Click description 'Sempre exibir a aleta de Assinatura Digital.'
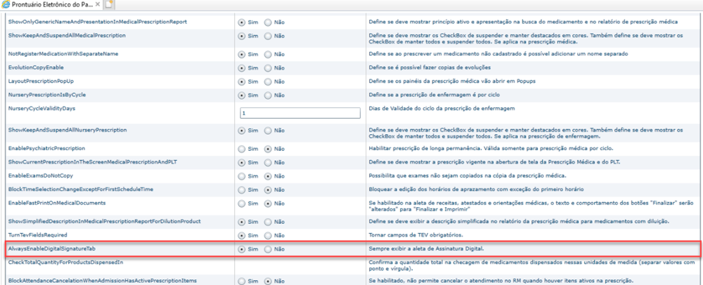The width and height of the screenshot is (703, 285). click(427, 248)
